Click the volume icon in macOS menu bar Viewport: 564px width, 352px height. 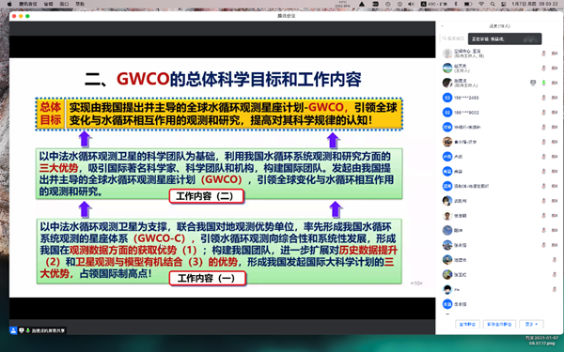[x=411, y=4]
